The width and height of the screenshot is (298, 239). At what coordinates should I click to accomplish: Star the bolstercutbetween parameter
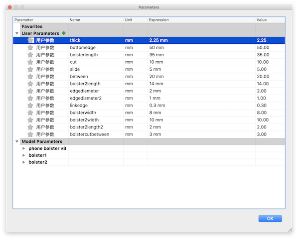(30, 134)
